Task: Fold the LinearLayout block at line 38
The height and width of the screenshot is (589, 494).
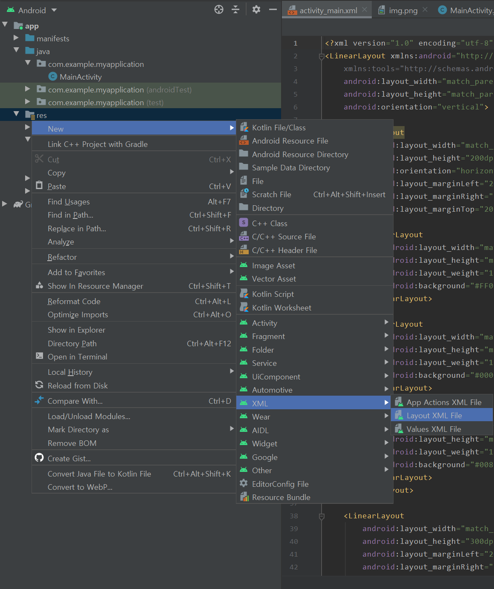Action: click(x=322, y=516)
